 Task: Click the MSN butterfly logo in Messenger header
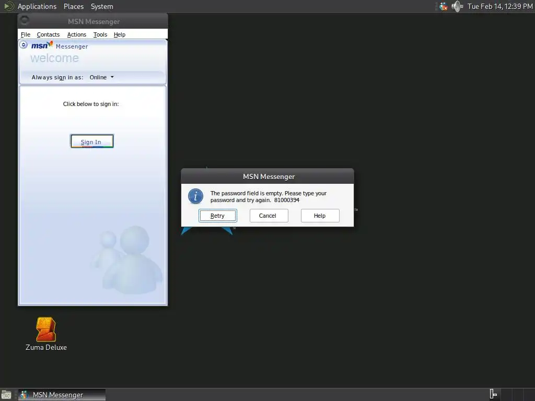[42, 45]
